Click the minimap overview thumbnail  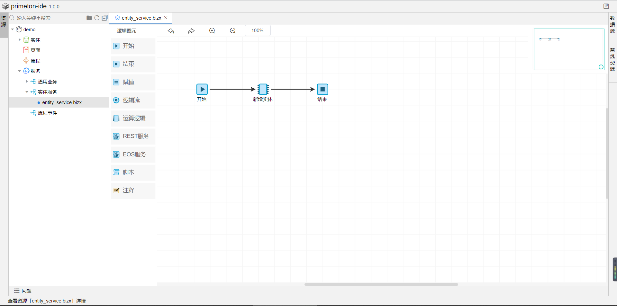click(x=569, y=49)
